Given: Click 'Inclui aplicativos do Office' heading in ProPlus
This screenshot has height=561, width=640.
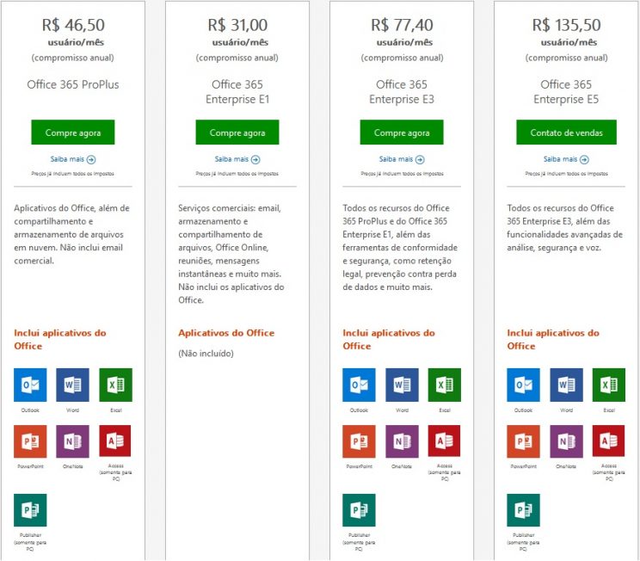Looking at the screenshot, I should tap(60, 339).
